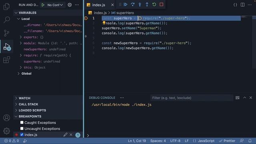Toggle word wrap icon in Debug Console
This screenshot has width=256, height=144.
(237, 98)
